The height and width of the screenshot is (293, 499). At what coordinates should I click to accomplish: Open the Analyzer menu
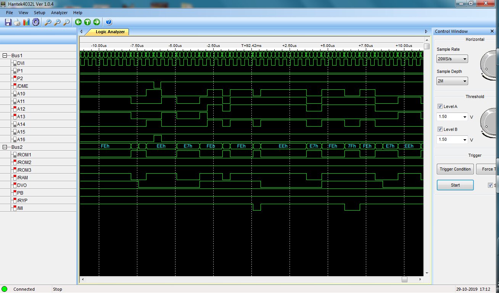click(x=59, y=13)
